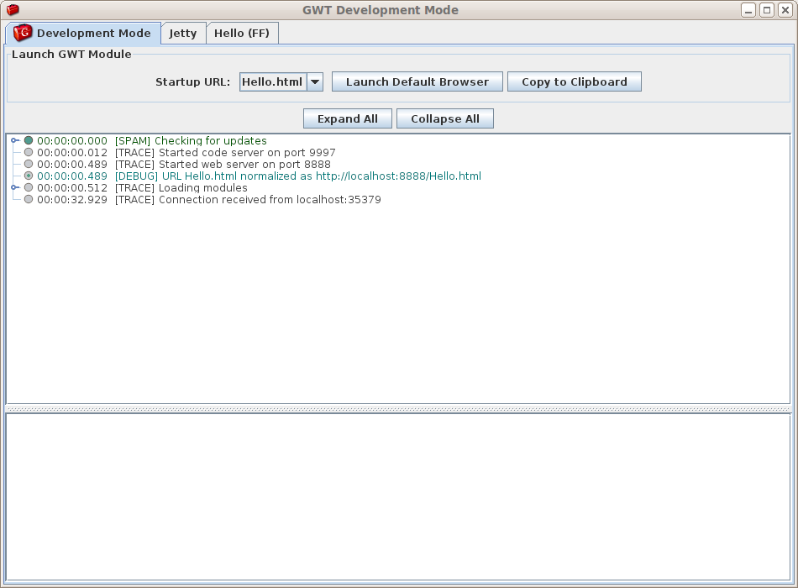
Task: Click the green status icon for Checking for updates
Action: 29,140
